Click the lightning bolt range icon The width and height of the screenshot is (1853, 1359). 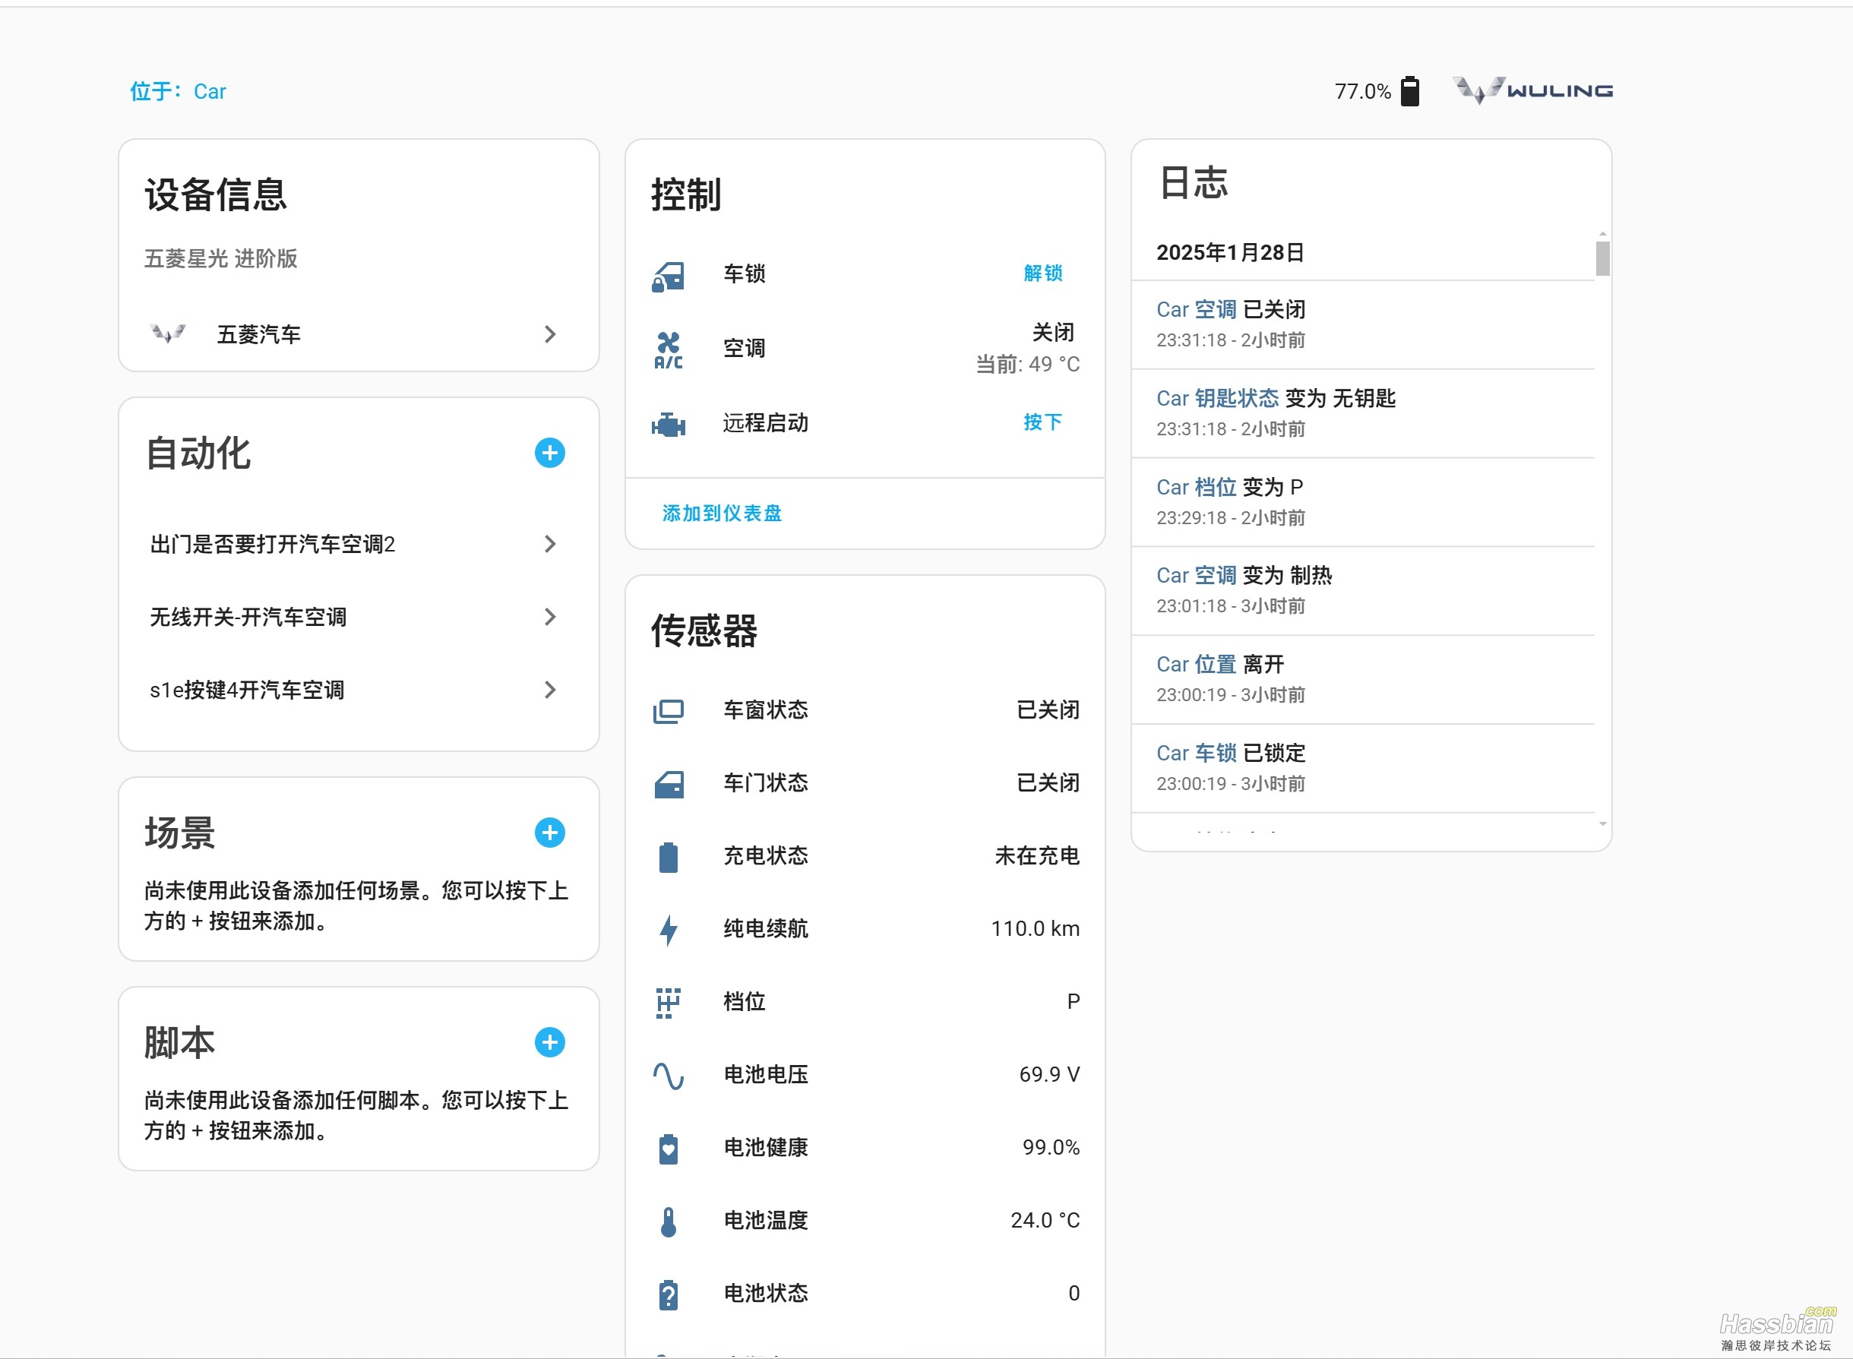pos(668,930)
